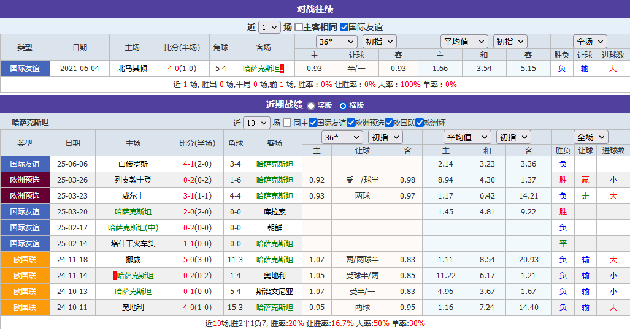The image size is (630, 329).
Task: Open 平均值 dropdown in recent results table
Action: [x=467, y=137]
